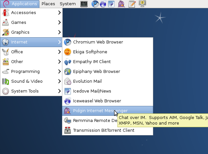Viewport: 208px width, 154px height.
Task: Open the text editor notepad panel icon
Action: tap(132, 4)
